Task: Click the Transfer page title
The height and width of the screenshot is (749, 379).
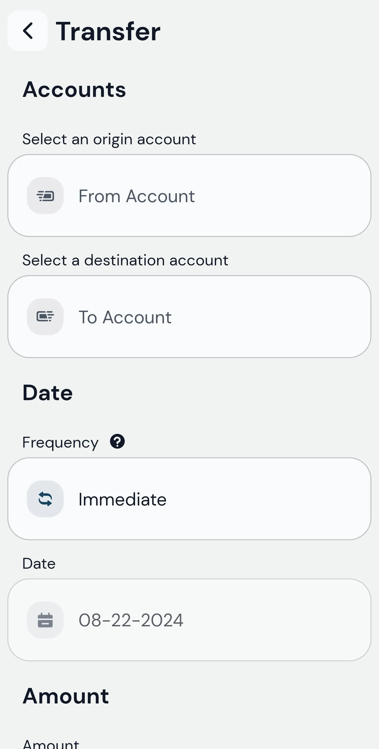Action: click(108, 31)
